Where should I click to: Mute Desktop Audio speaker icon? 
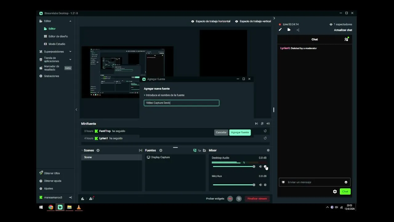pos(260,166)
